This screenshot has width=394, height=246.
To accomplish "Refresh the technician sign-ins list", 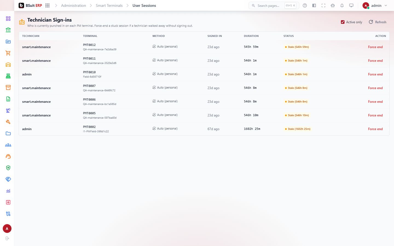I will 378,22.
